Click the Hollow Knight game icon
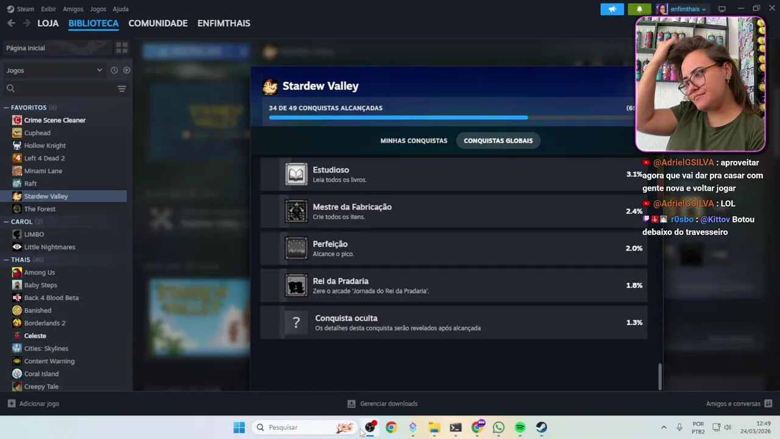The height and width of the screenshot is (439, 780). [17, 146]
